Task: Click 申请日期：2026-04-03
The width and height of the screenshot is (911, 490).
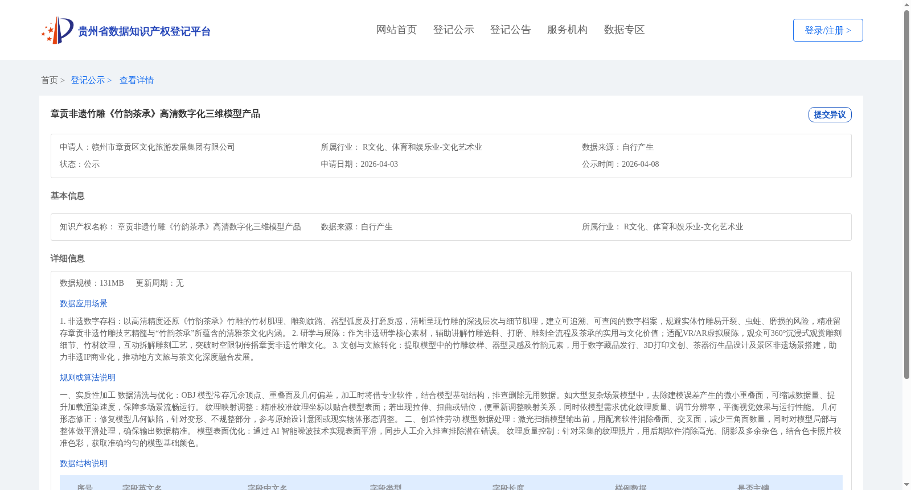Action: 359,164
